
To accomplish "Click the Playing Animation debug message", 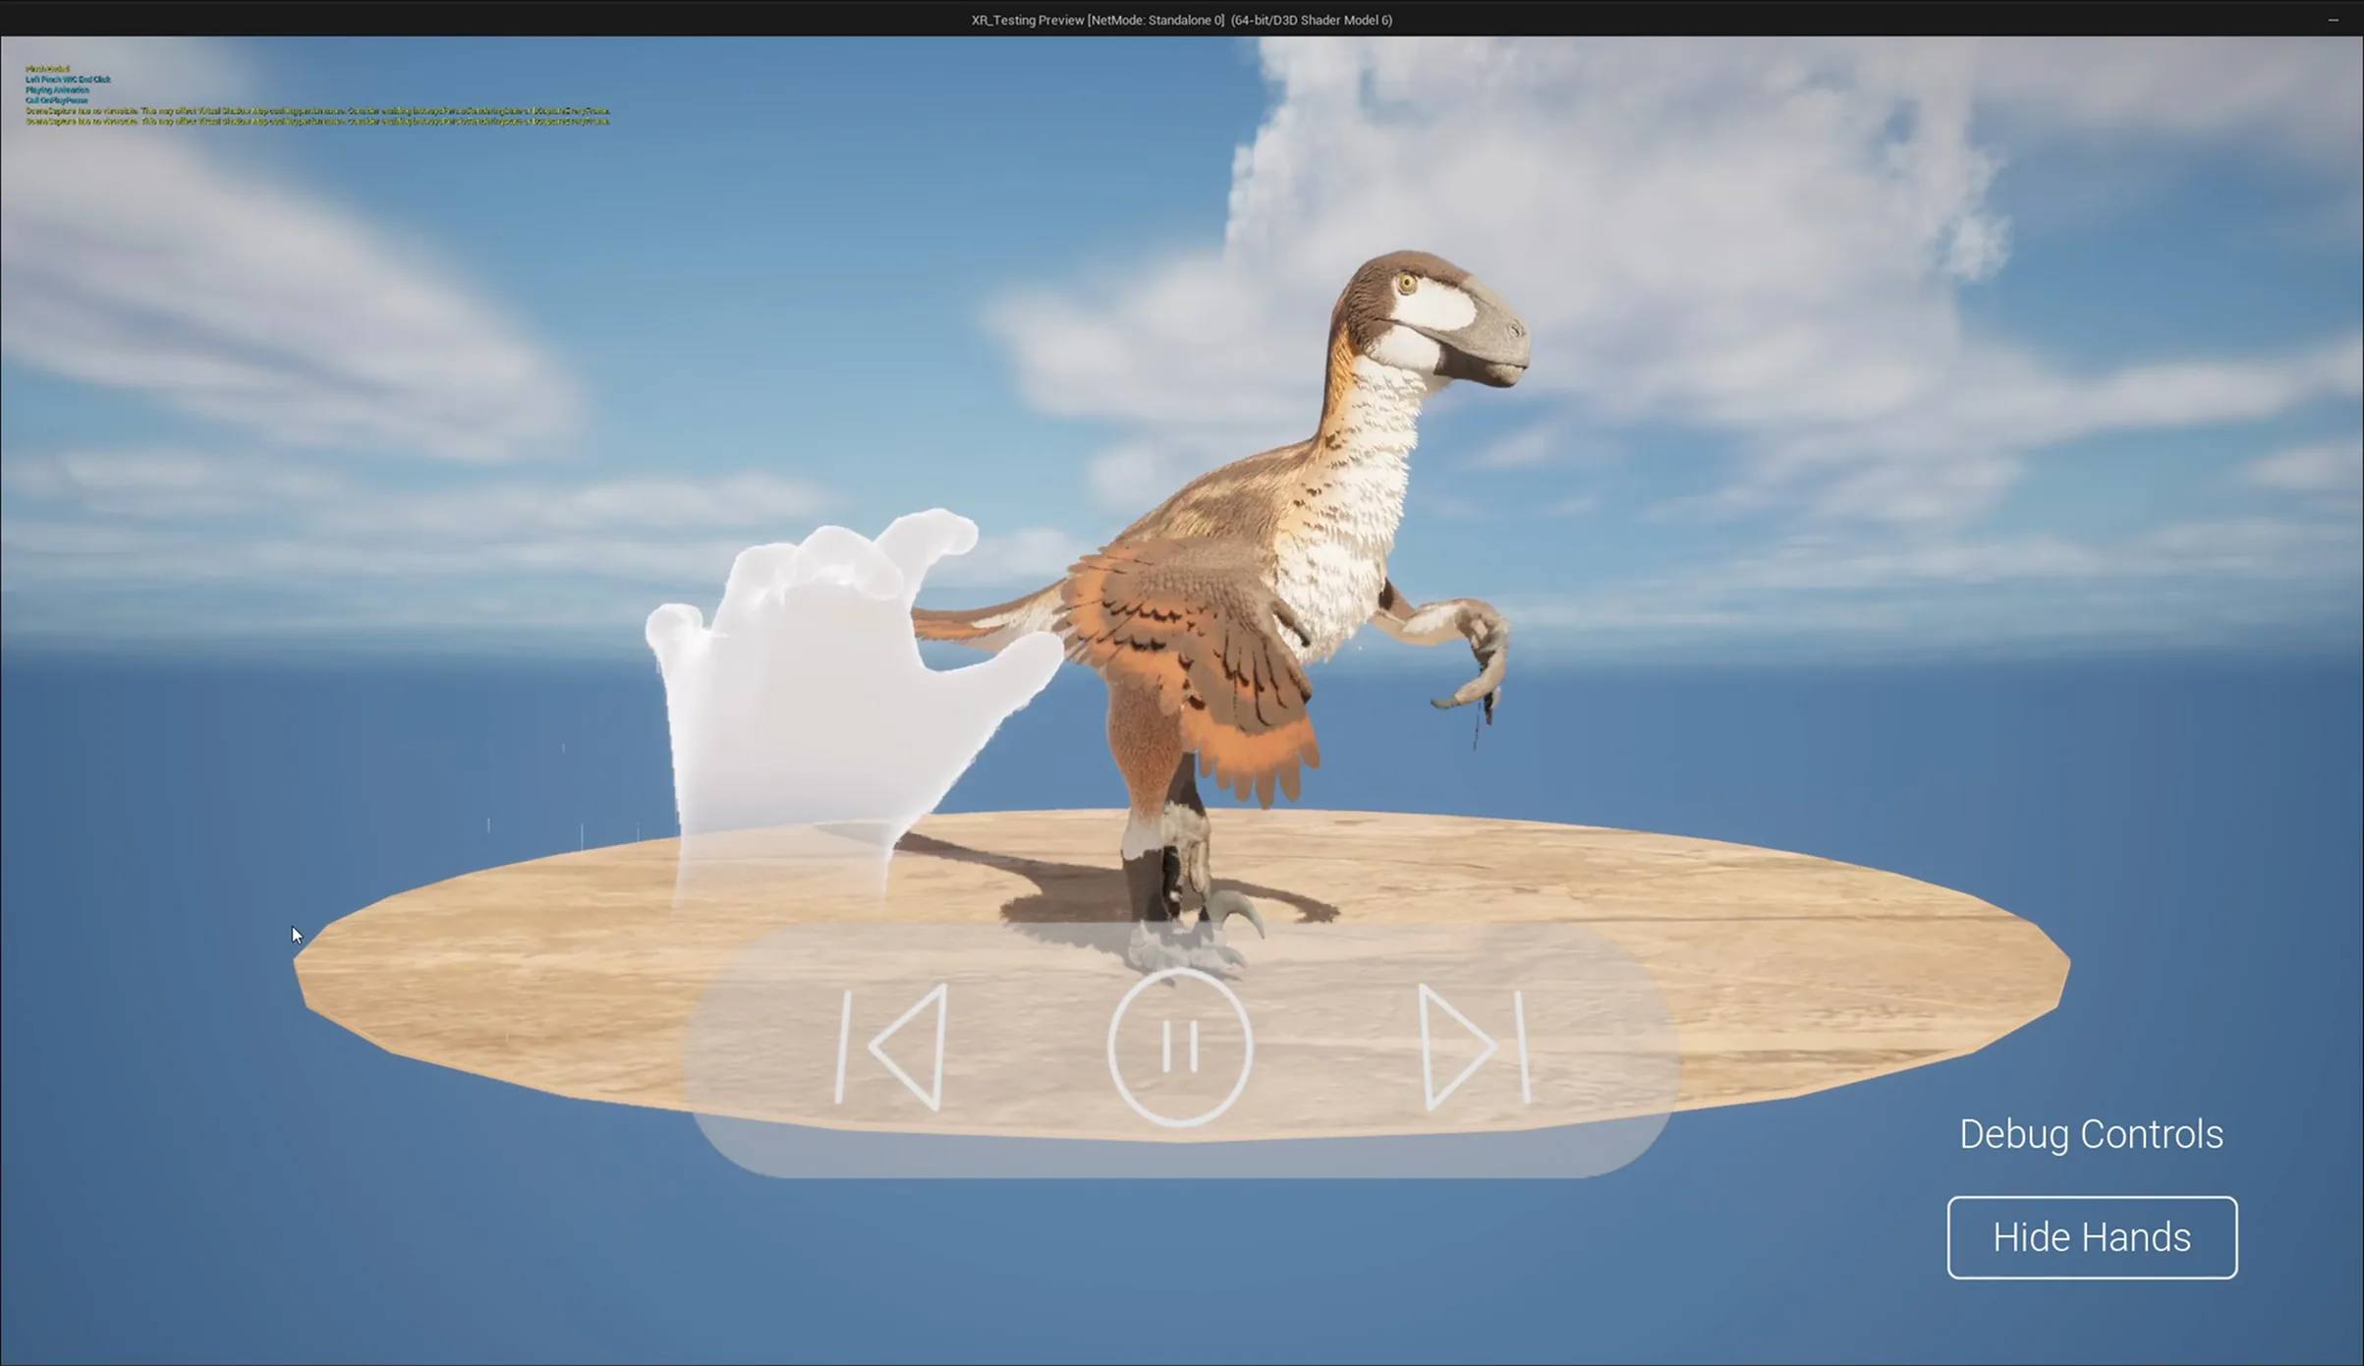I will [57, 90].
